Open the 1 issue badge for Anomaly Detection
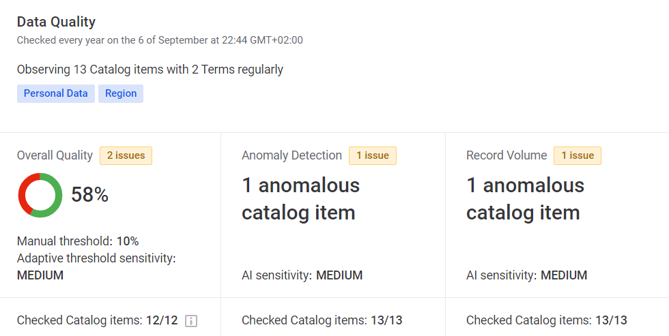Viewport: 669px width, 336px height. pyautogui.click(x=372, y=155)
